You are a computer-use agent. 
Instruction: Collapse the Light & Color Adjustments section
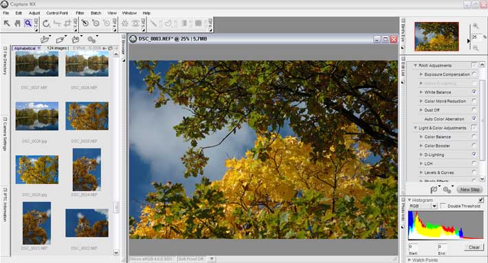(415, 128)
